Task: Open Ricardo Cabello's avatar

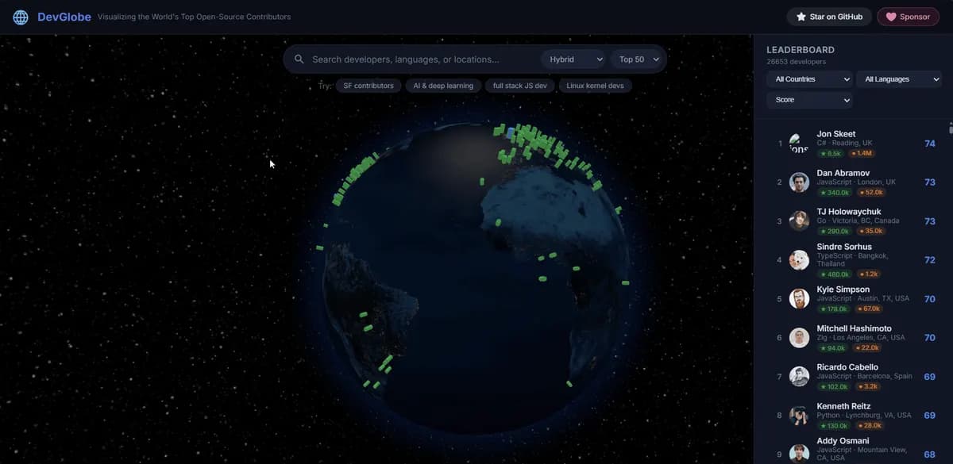Action: [799, 377]
